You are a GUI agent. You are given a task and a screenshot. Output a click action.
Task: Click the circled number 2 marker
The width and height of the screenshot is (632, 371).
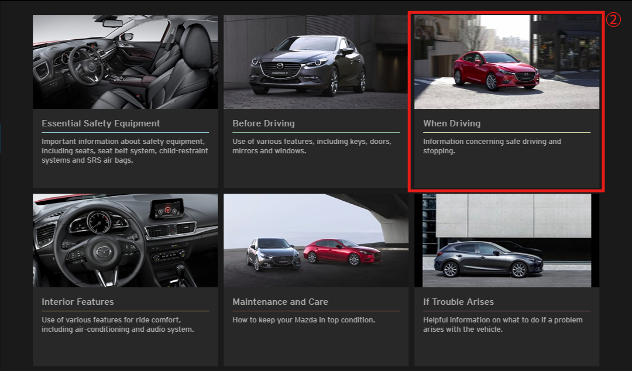[x=612, y=19]
